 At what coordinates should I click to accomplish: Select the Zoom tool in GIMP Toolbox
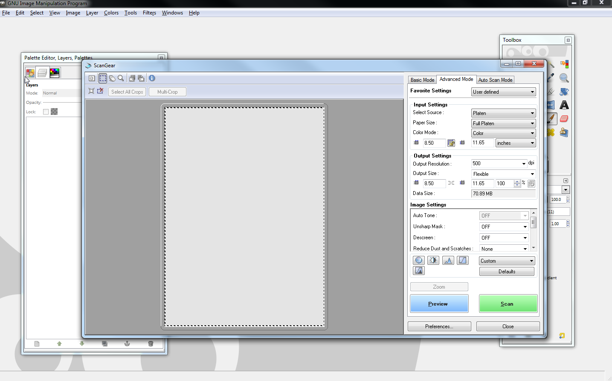point(564,78)
